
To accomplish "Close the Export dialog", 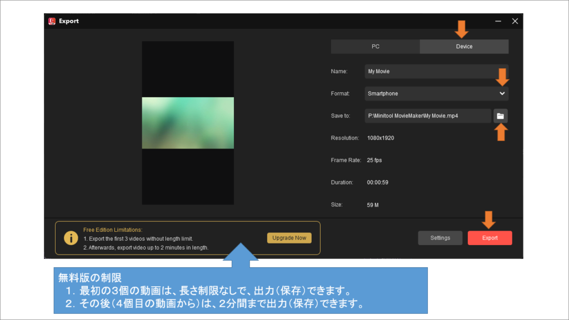I will pyautogui.click(x=515, y=21).
